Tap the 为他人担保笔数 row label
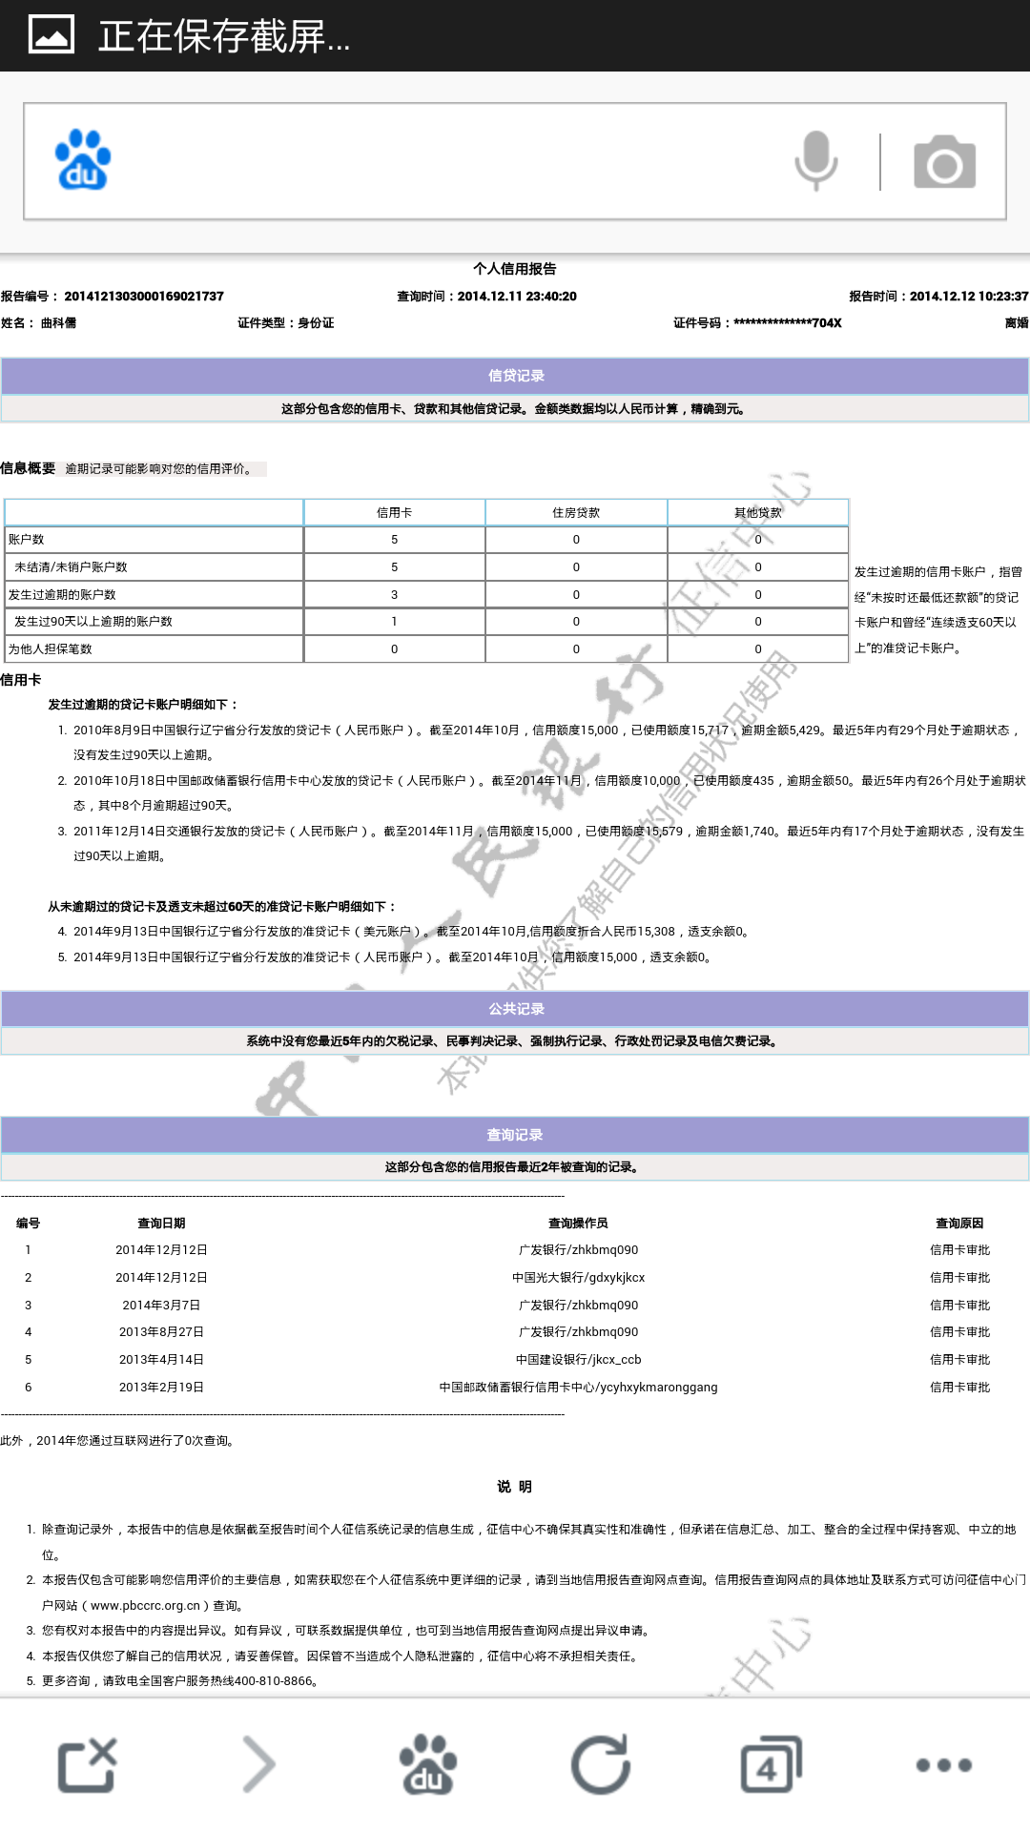 pos(51,649)
